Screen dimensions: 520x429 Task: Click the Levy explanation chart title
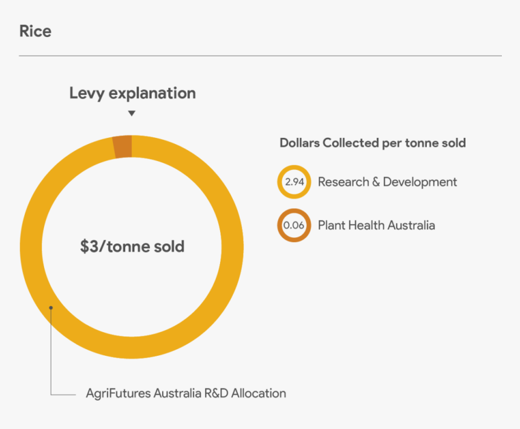click(x=132, y=93)
